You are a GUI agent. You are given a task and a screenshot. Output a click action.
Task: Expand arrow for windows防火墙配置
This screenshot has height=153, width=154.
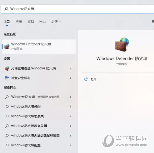(70, 145)
